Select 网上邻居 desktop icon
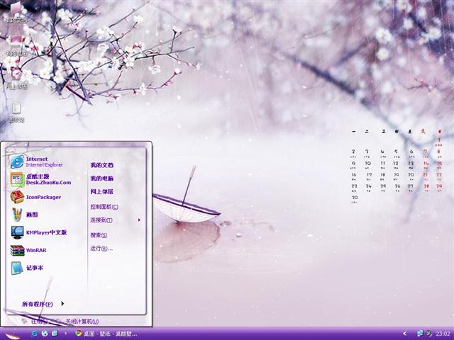The height and width of the screenshot is (340, 454). coord(17,79)
